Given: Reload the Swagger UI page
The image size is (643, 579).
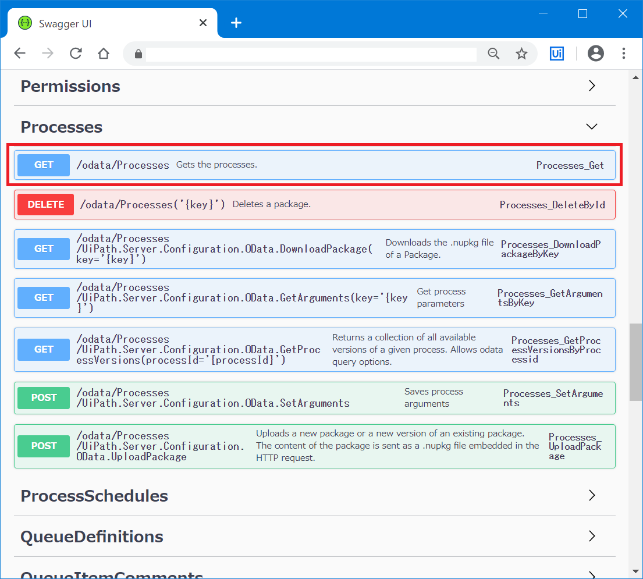Looking at the screenshot, I should 76,54.
